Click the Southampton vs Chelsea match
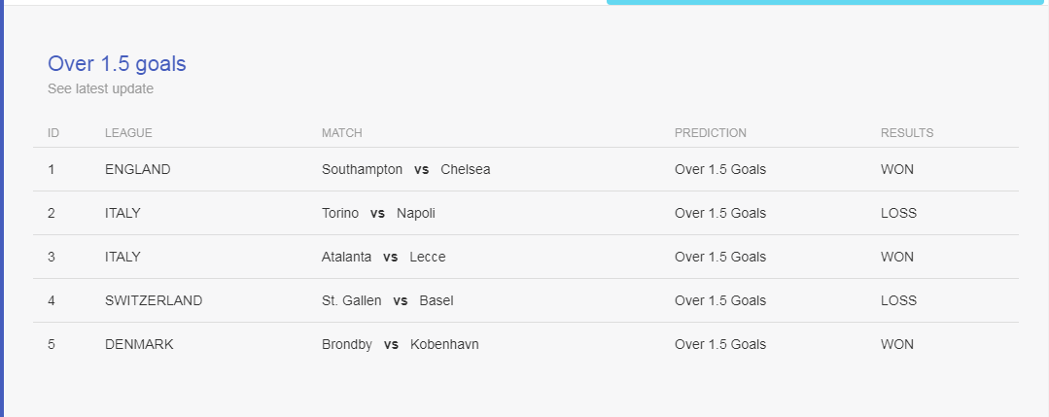This screenshot has height=417, width=1049. point(406,169)
